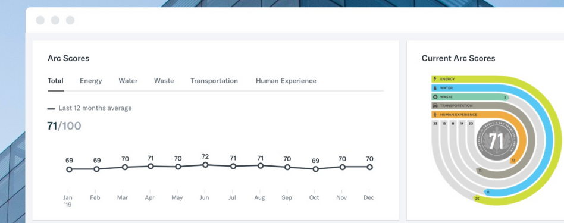The height and width of the screenshot is (223, 564).
Task: Click the June data point 72
Action: pos(205,165)
